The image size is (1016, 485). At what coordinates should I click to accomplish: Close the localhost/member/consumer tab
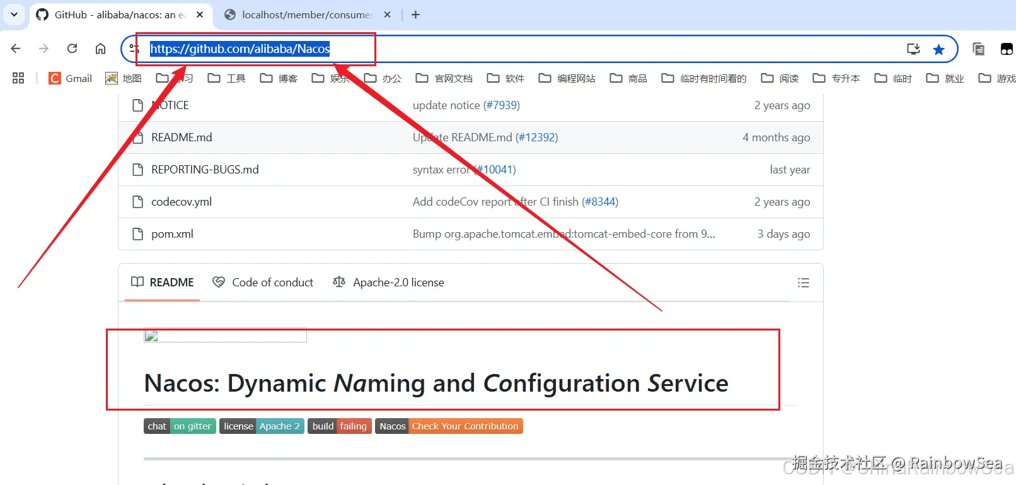(x=388, y=15)
